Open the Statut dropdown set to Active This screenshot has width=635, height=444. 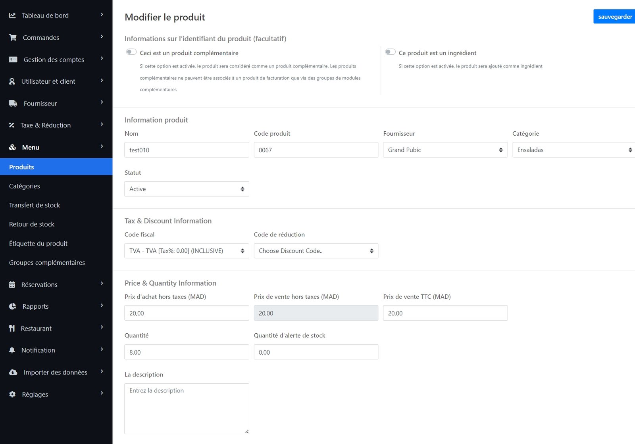[187, 189]
